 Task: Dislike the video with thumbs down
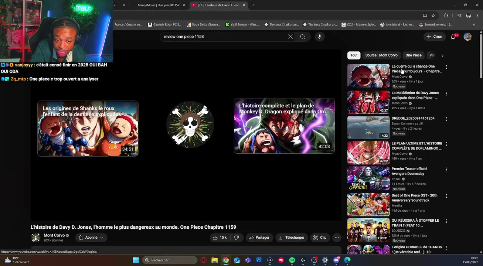click(x=237, y=238)
